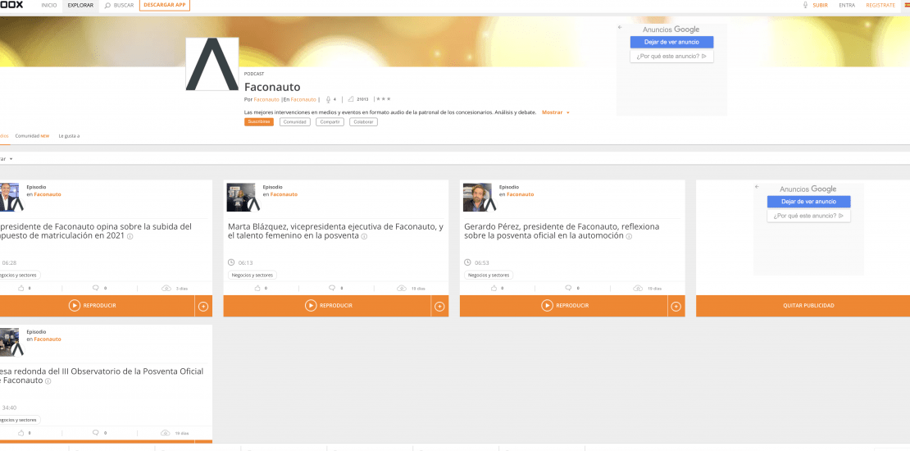Click Gerardo Pérez episode thumbnail
This screenshot has height=451, width=910.
478,198
